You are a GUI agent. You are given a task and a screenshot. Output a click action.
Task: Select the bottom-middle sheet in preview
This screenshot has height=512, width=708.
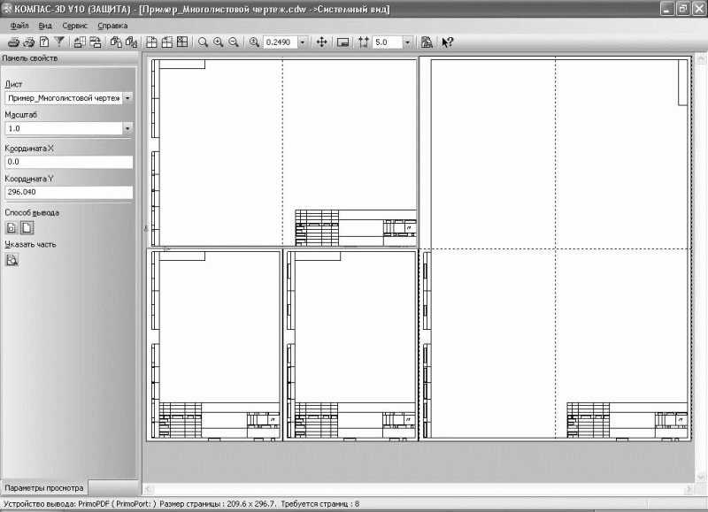[x=350, y=345]
